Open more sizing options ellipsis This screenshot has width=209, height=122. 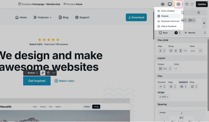click(185, 51)
